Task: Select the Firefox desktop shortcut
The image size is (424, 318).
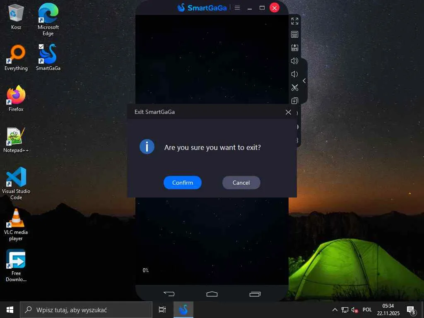Action: click(16, 99)
